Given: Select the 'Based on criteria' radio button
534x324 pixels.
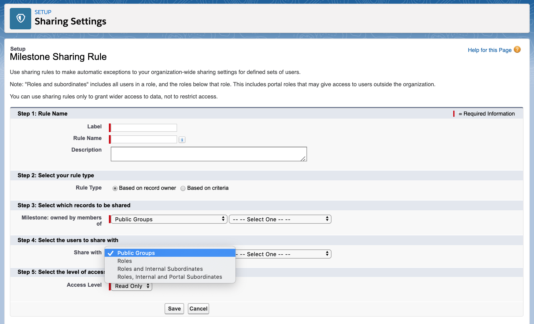Looking at the screenshot, I should click(183, 188).
